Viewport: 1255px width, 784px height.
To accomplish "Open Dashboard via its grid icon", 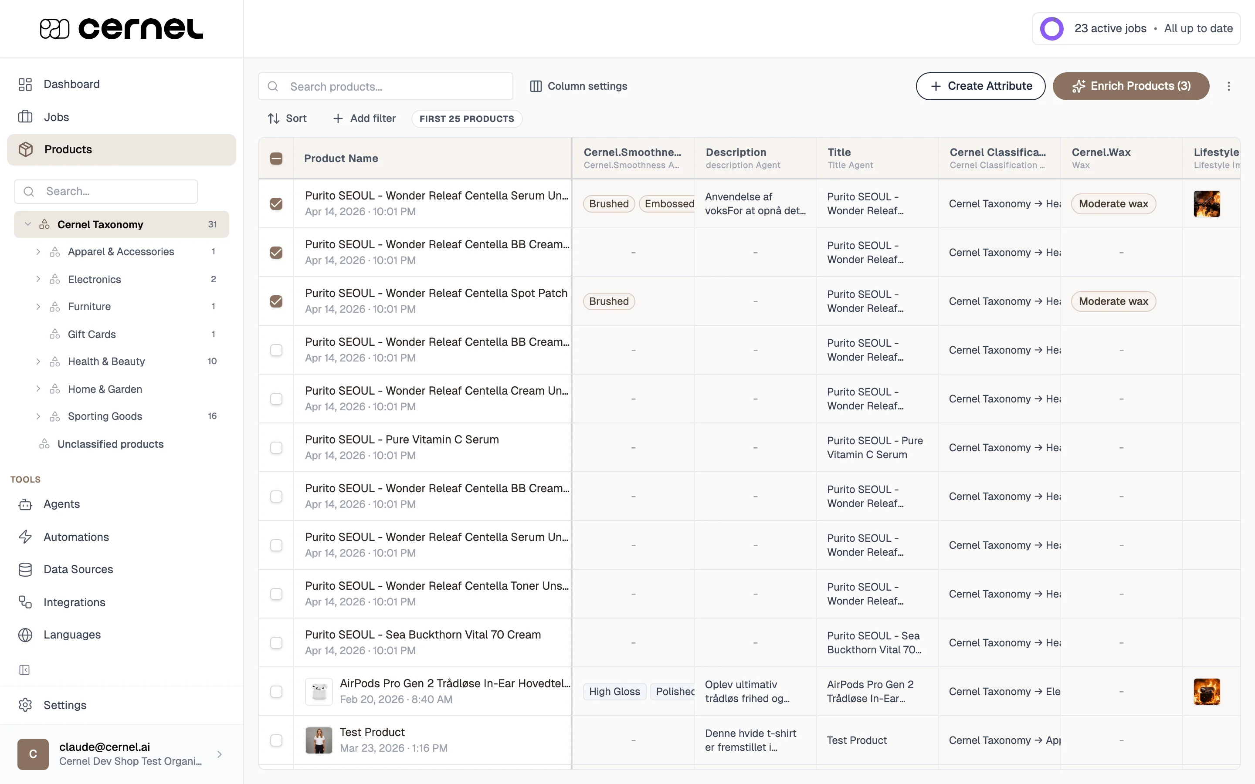I will pos(25,84).
